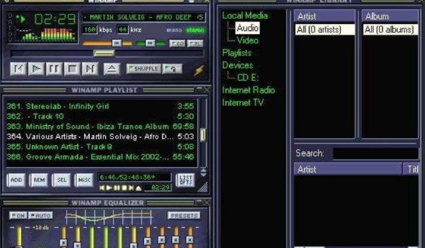Toggle the repeat button beside Shuffle
Image resolution: width=425 pixels, height=248 pixels.
click(x=172, y=69)
